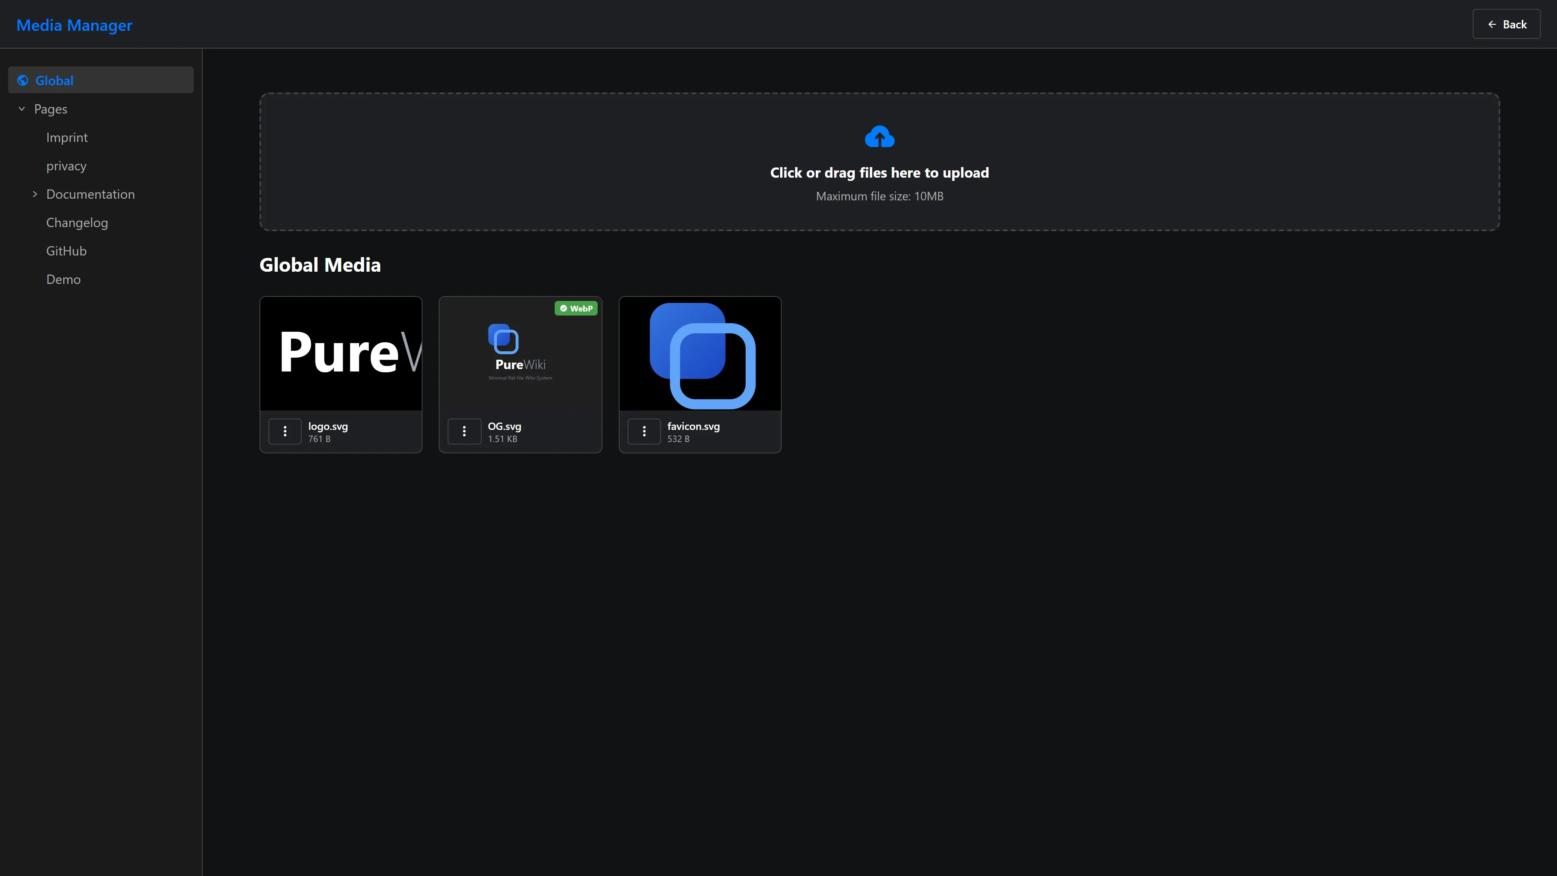This screenshot has width=1557, height=876.
Task: Expand the Documentation tree node
Action: click(34, 194)
